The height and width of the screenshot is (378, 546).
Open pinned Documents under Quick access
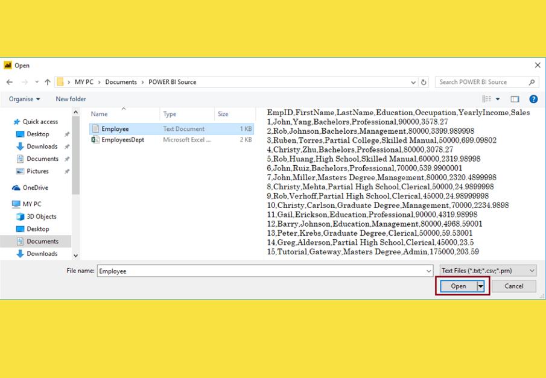tap(42, 159)
